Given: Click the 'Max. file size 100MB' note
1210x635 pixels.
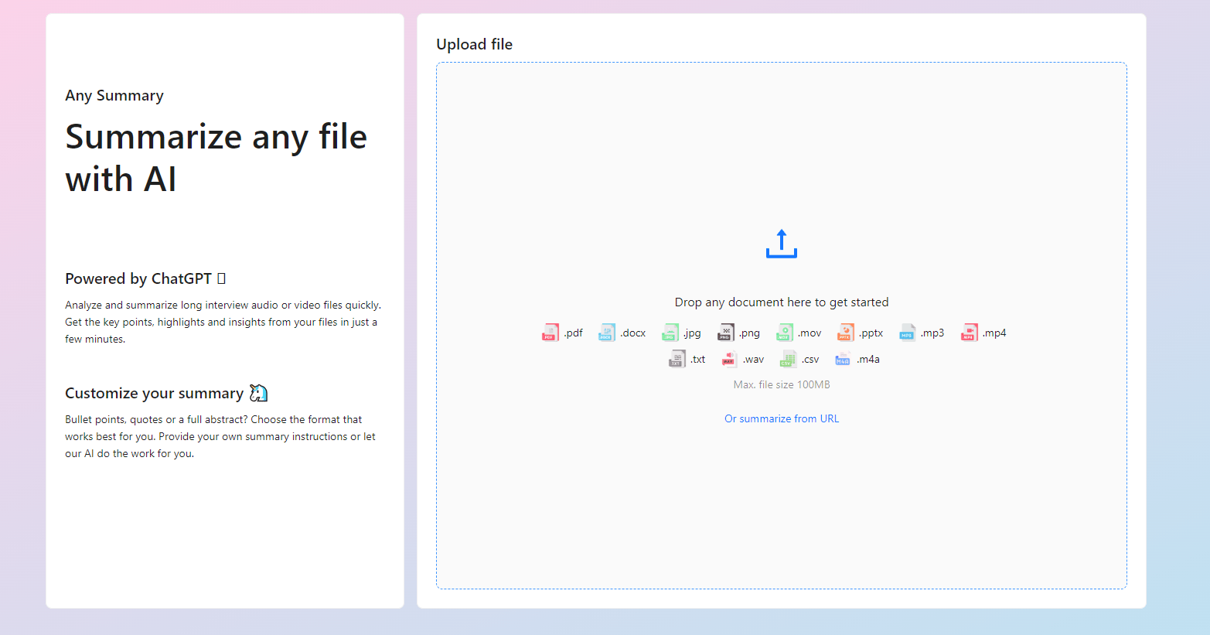Looking at the screenshot, I should 781,384.
